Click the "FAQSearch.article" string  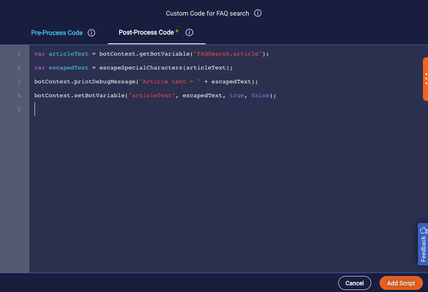point(227,54)
